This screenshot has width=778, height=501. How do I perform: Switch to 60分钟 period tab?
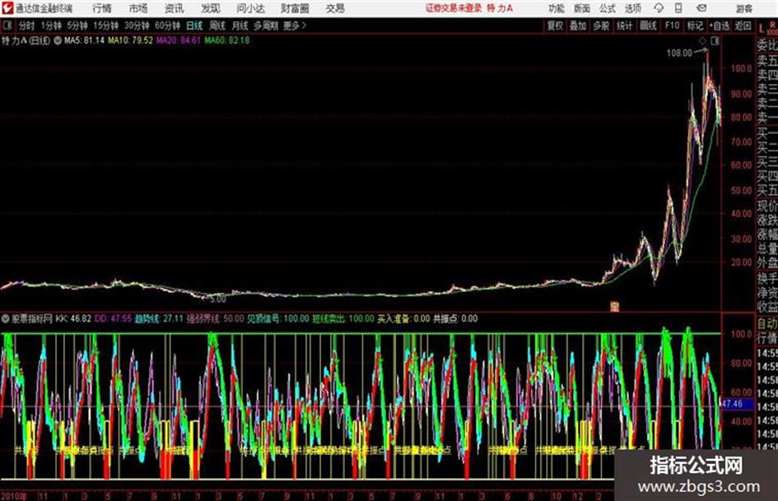click(x=167, y=26)
